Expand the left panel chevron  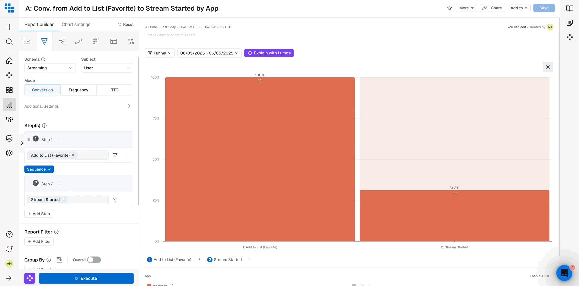click(22, 143)
